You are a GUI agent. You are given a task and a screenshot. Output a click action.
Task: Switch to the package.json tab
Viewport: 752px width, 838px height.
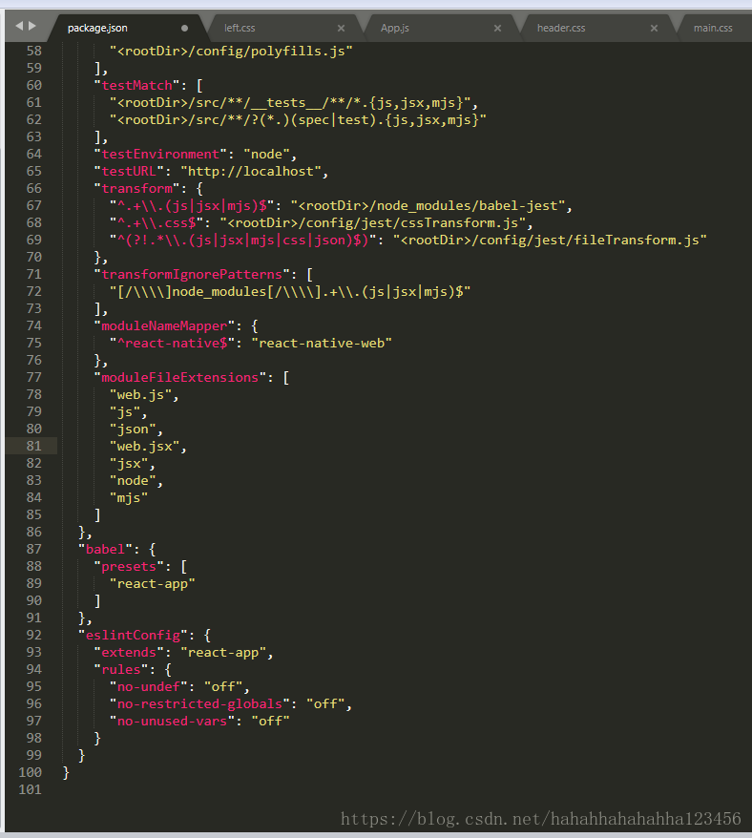[x=97, y=28]
